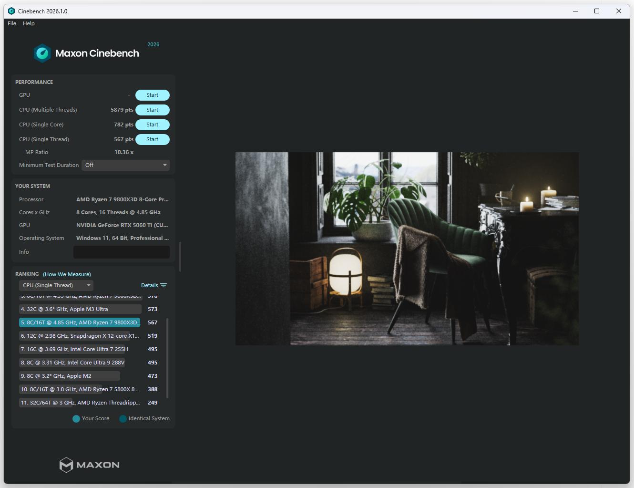Start the CPU (Multiple Threads) test
634x488 pixels.
point(153,110)
